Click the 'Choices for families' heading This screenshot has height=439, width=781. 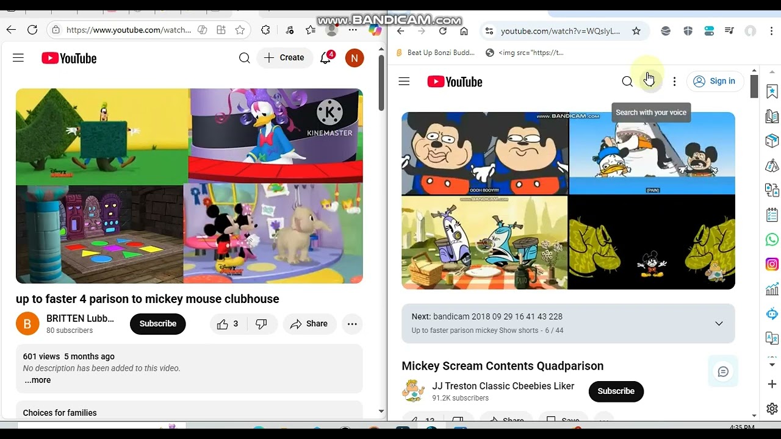click(x=60, y=413)
